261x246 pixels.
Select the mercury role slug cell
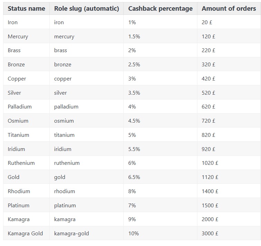pos(64,37)
